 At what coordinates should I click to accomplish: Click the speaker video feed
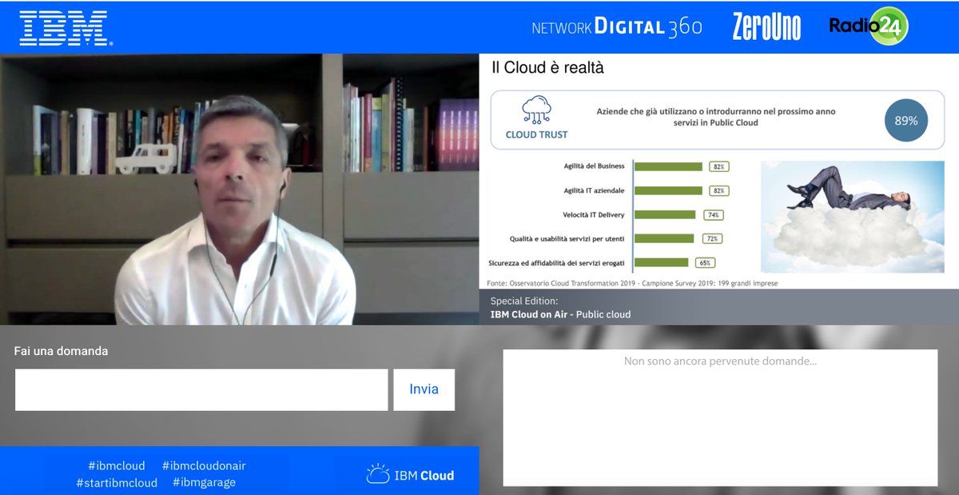pyautogui.click(x=239, y=190)
